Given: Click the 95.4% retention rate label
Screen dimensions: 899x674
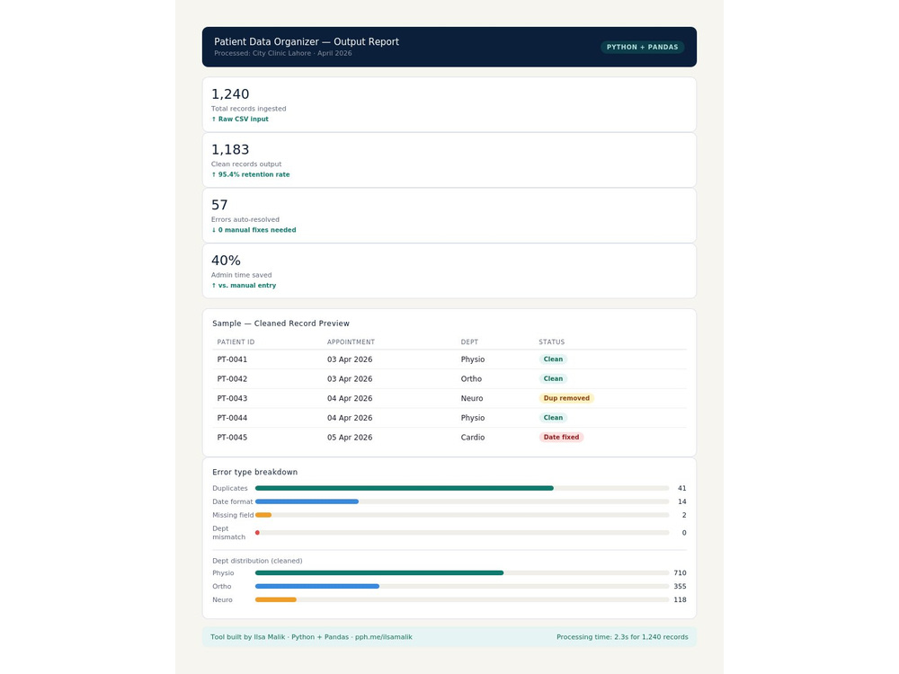Looking at the screenshot, I should coord(251,175).
